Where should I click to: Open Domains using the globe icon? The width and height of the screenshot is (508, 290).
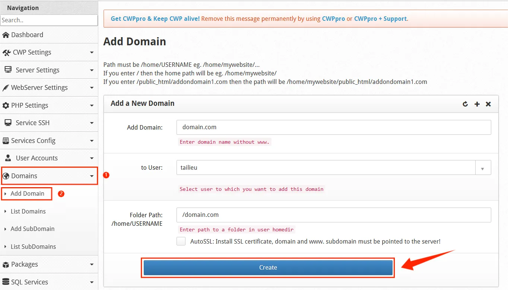pos(7,175)
